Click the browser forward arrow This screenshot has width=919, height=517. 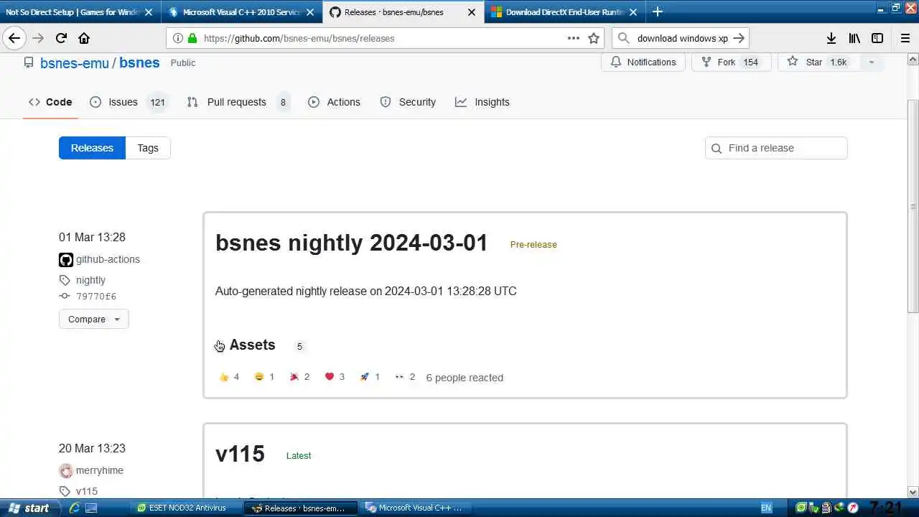point(38,38)
